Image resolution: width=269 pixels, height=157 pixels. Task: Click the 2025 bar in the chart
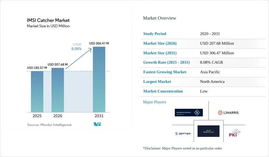coord(37,92)
